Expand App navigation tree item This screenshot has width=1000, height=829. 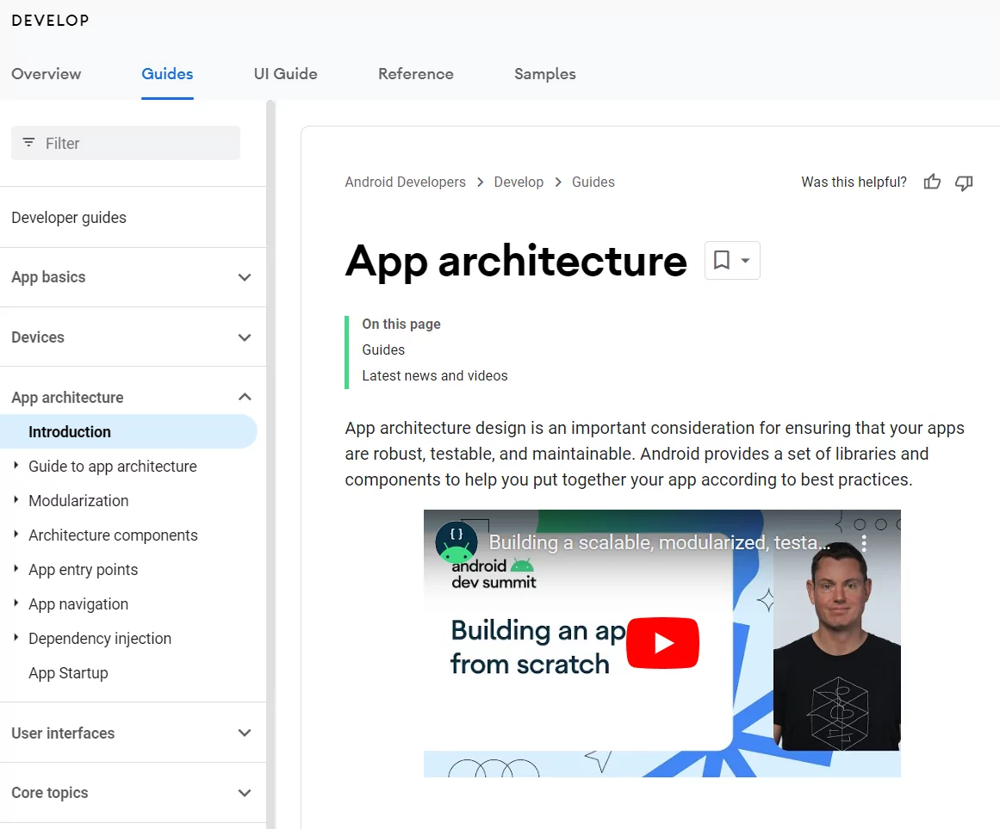point(16,603)
